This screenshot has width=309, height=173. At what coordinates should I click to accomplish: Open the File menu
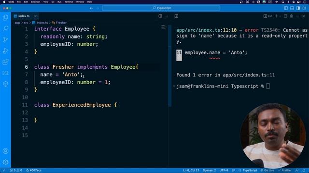pyautogui.click(x=19, y=2)
